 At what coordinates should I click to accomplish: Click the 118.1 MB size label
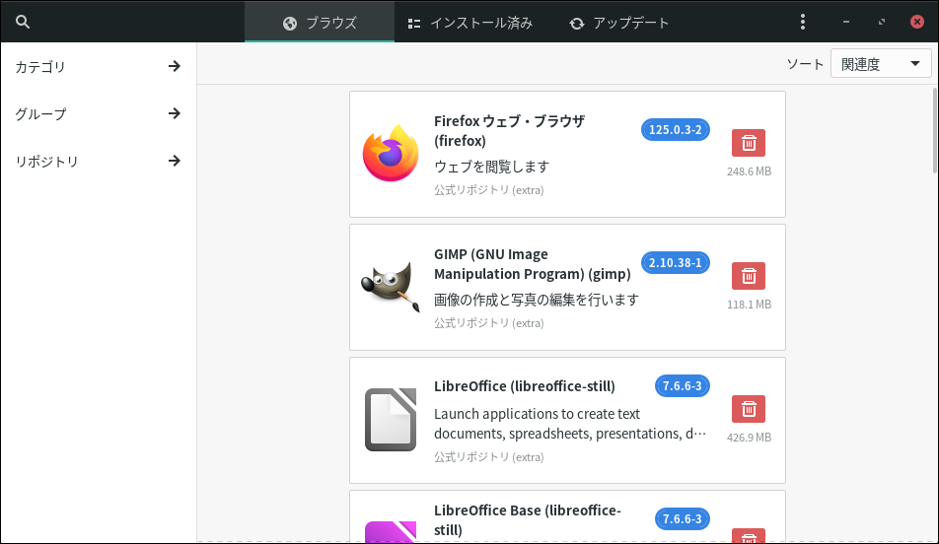pos(749,304)
